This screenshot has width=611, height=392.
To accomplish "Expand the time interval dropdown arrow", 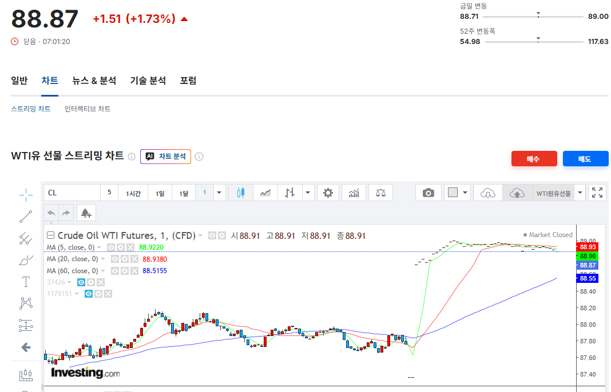I will [x=219, y=193].
